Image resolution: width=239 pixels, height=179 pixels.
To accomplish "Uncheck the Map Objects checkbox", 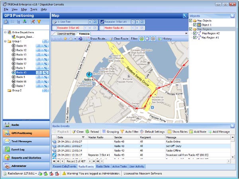I will (x=190, y=21).
